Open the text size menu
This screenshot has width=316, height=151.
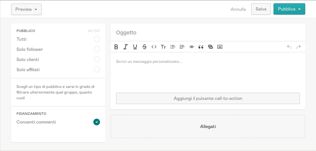click(163, 47)
